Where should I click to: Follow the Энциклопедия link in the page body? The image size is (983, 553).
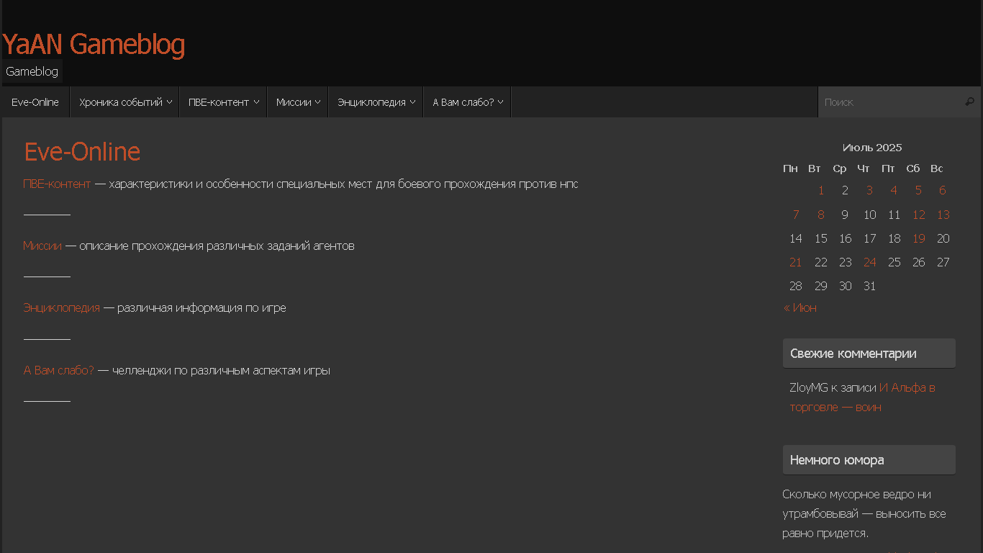[x=62, y=307]
